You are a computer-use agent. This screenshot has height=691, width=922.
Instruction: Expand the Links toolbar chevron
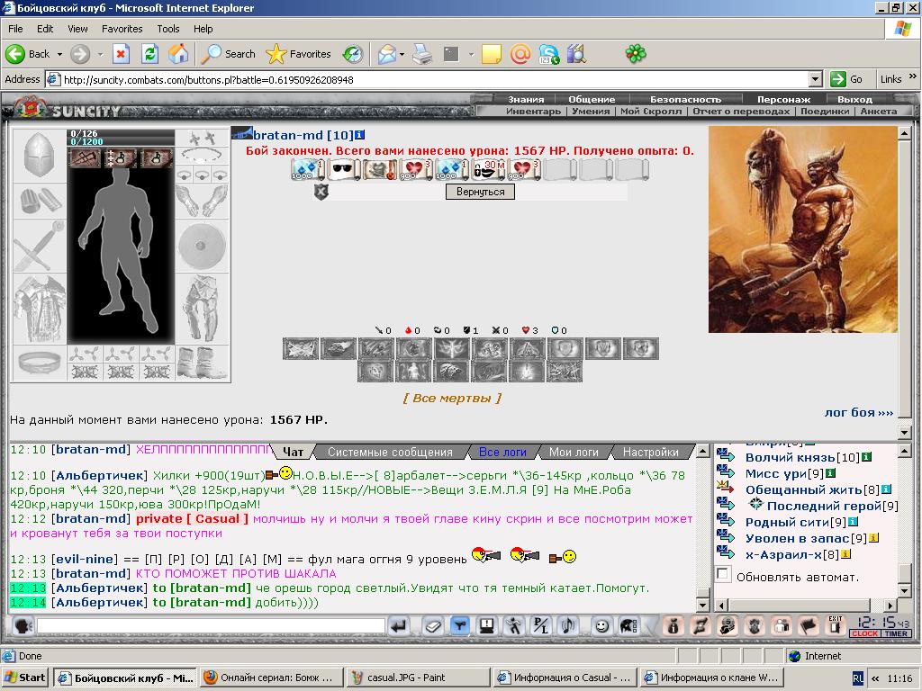click(x=913, y=77)
